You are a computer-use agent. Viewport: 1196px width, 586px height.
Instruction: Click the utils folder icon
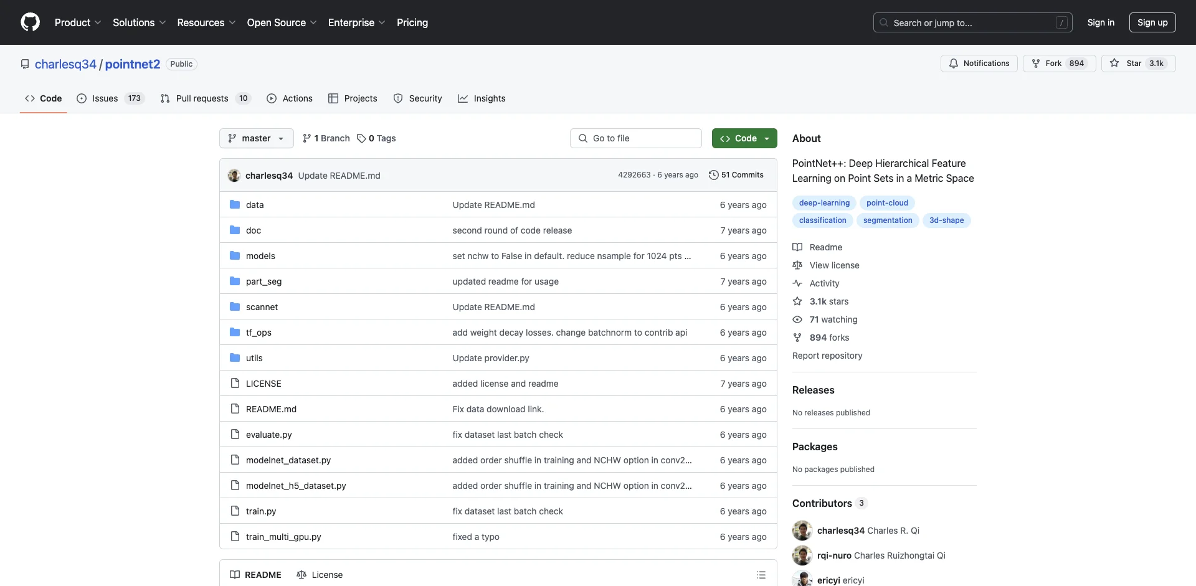point(235,357)
